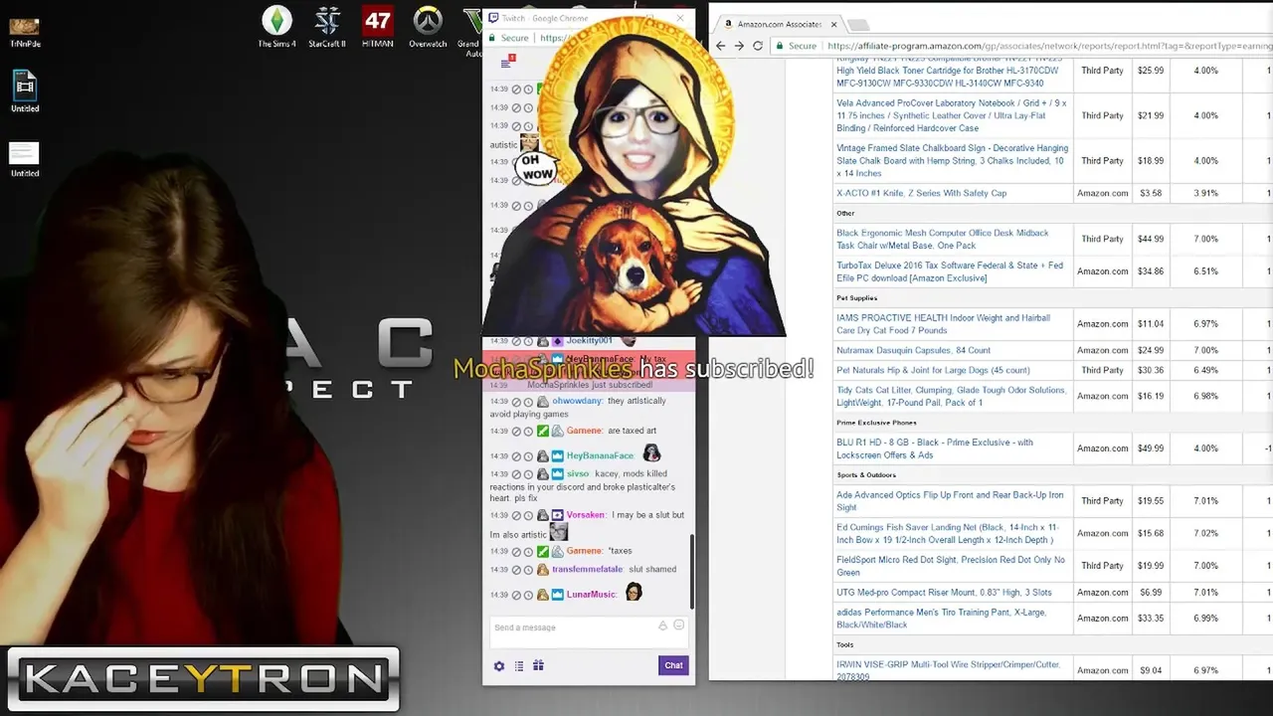Open Vorsaken's username in chat

pyautogui.click(x=586, y=515)
